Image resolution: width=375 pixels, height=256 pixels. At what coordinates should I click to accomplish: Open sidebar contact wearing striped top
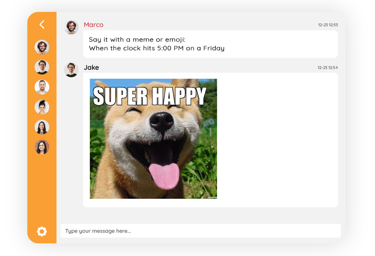click(x=42, y=127)
